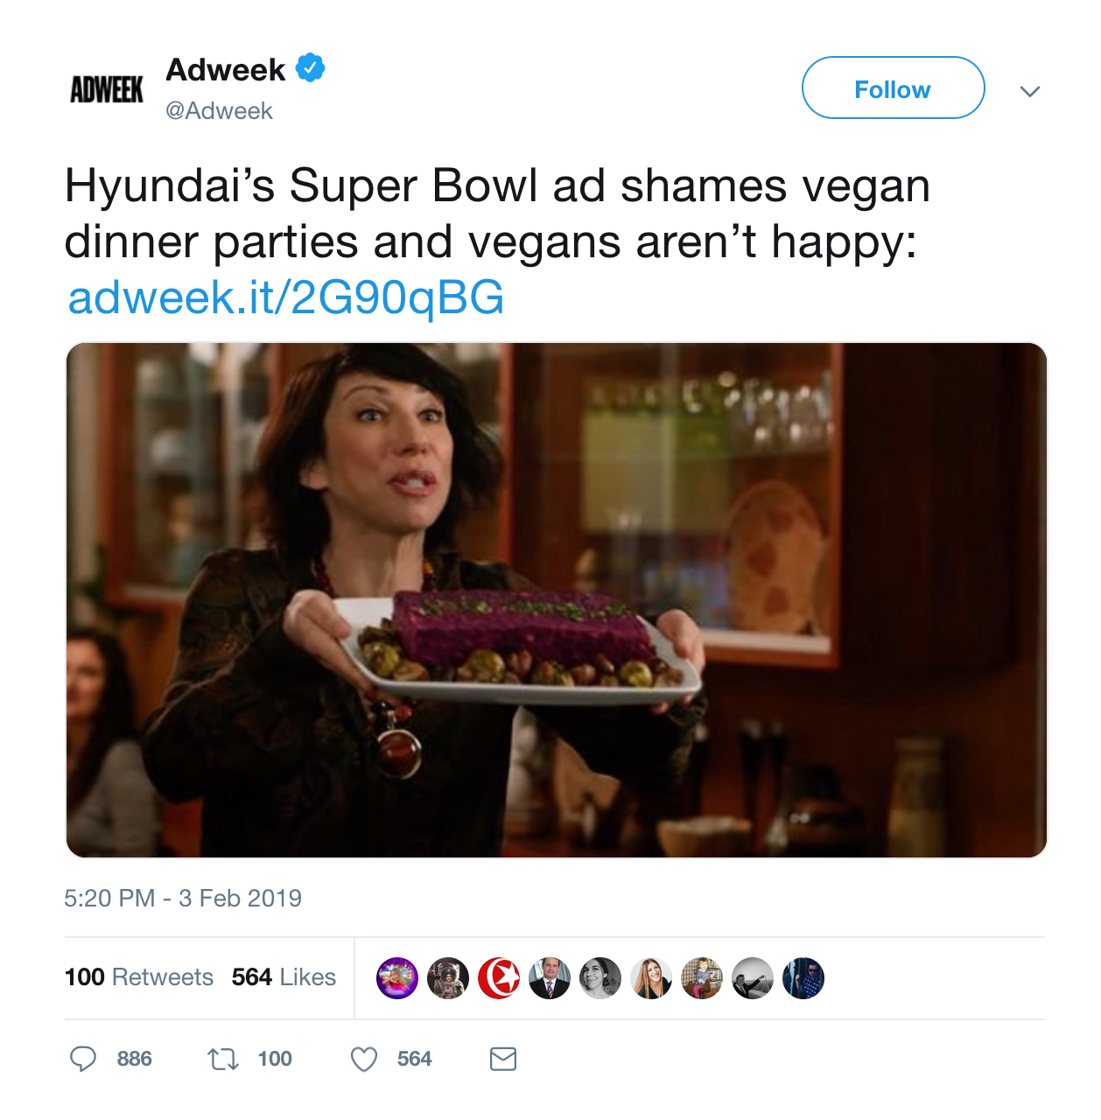Click the envelope direct message icon
This screenshot has height=1120, width=1101.
(x=503, y=1060)
